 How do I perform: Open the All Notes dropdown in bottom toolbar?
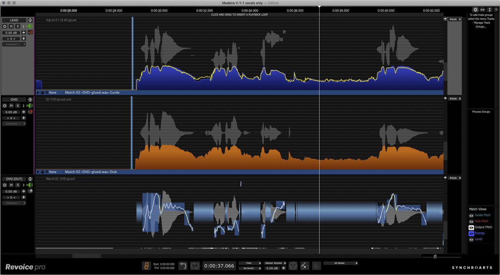tap(341, 263)
